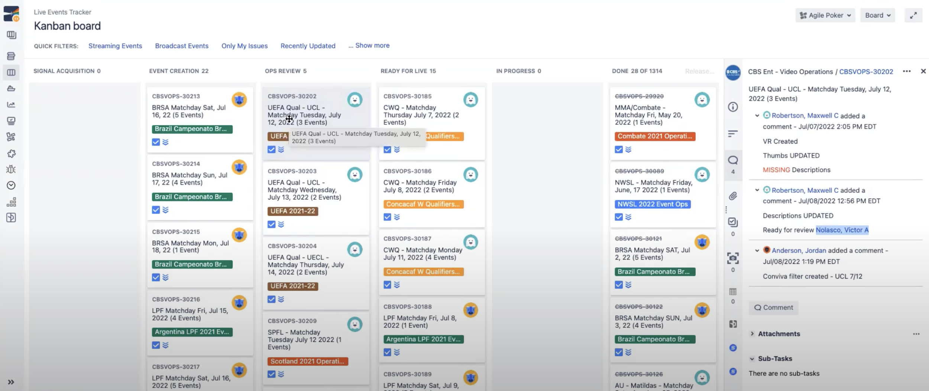This screenshot has width=929, height=391.
Task: Click task checkbox icon on CBSVOPS-29920
Action: click(619, 149)
